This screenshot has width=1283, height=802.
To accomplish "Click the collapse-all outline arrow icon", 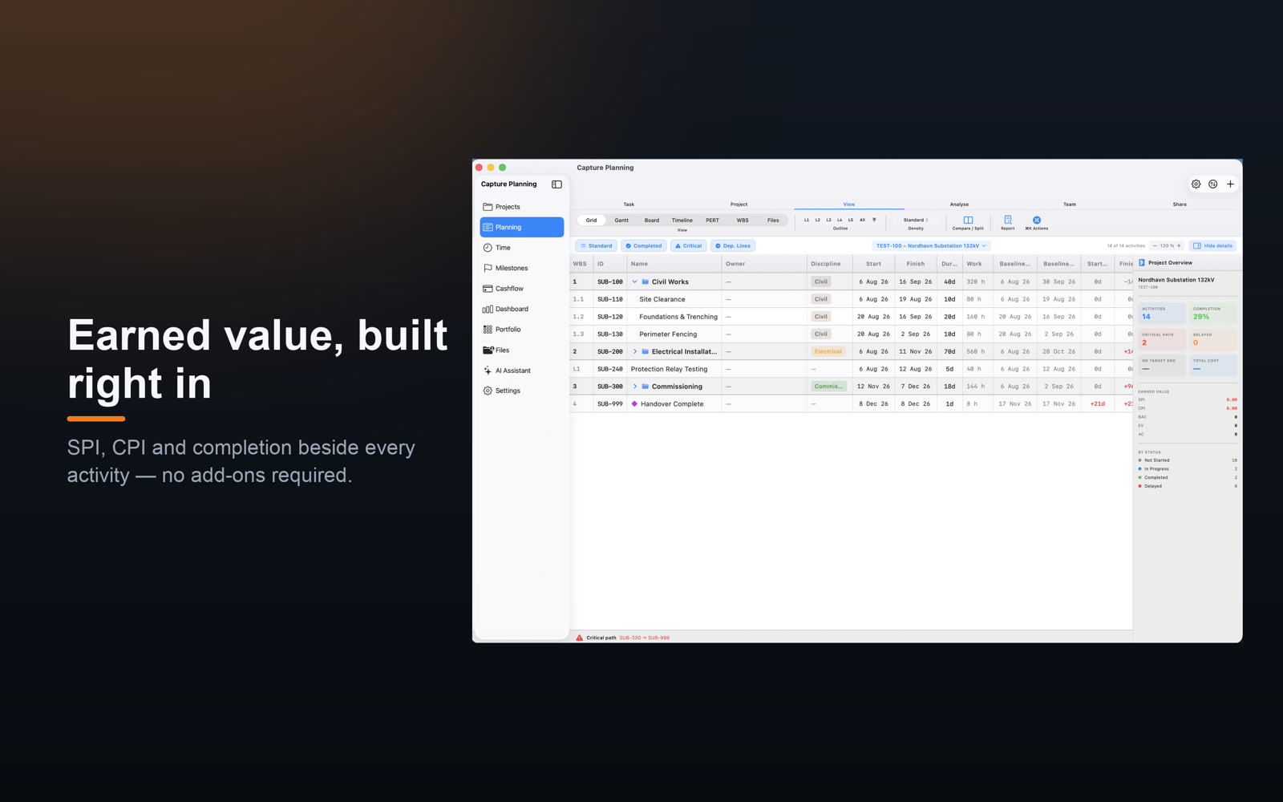I will (874, 220).
